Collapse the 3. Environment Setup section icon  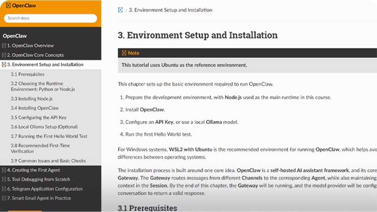[4, 64]
